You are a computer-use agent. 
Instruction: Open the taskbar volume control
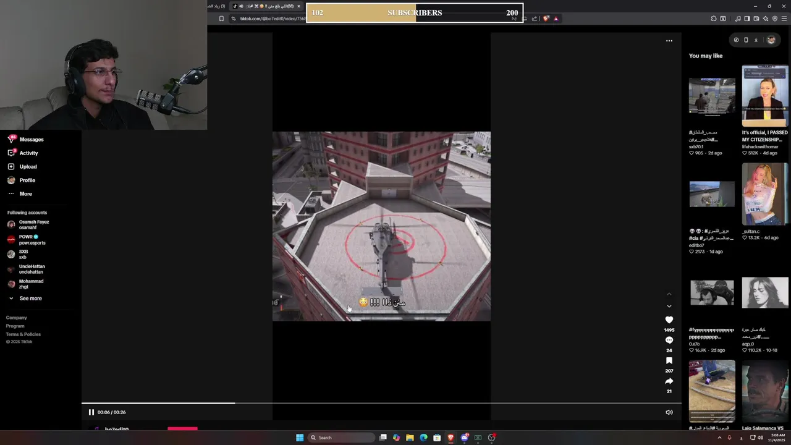(760, 438)
